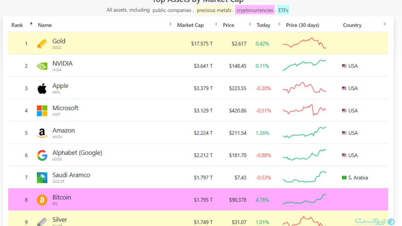This screenshot has height=226, width=402.
Task: Open the Gold asset page
Action: (x=59, y=41)
